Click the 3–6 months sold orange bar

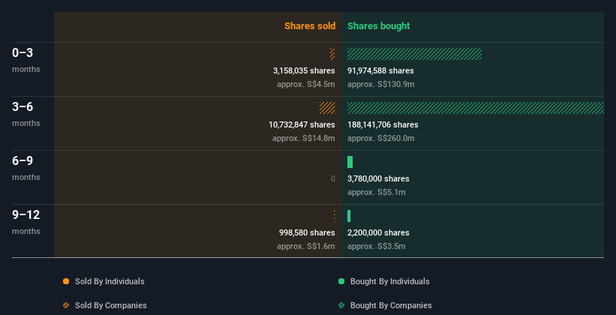(x=327, y=108)
